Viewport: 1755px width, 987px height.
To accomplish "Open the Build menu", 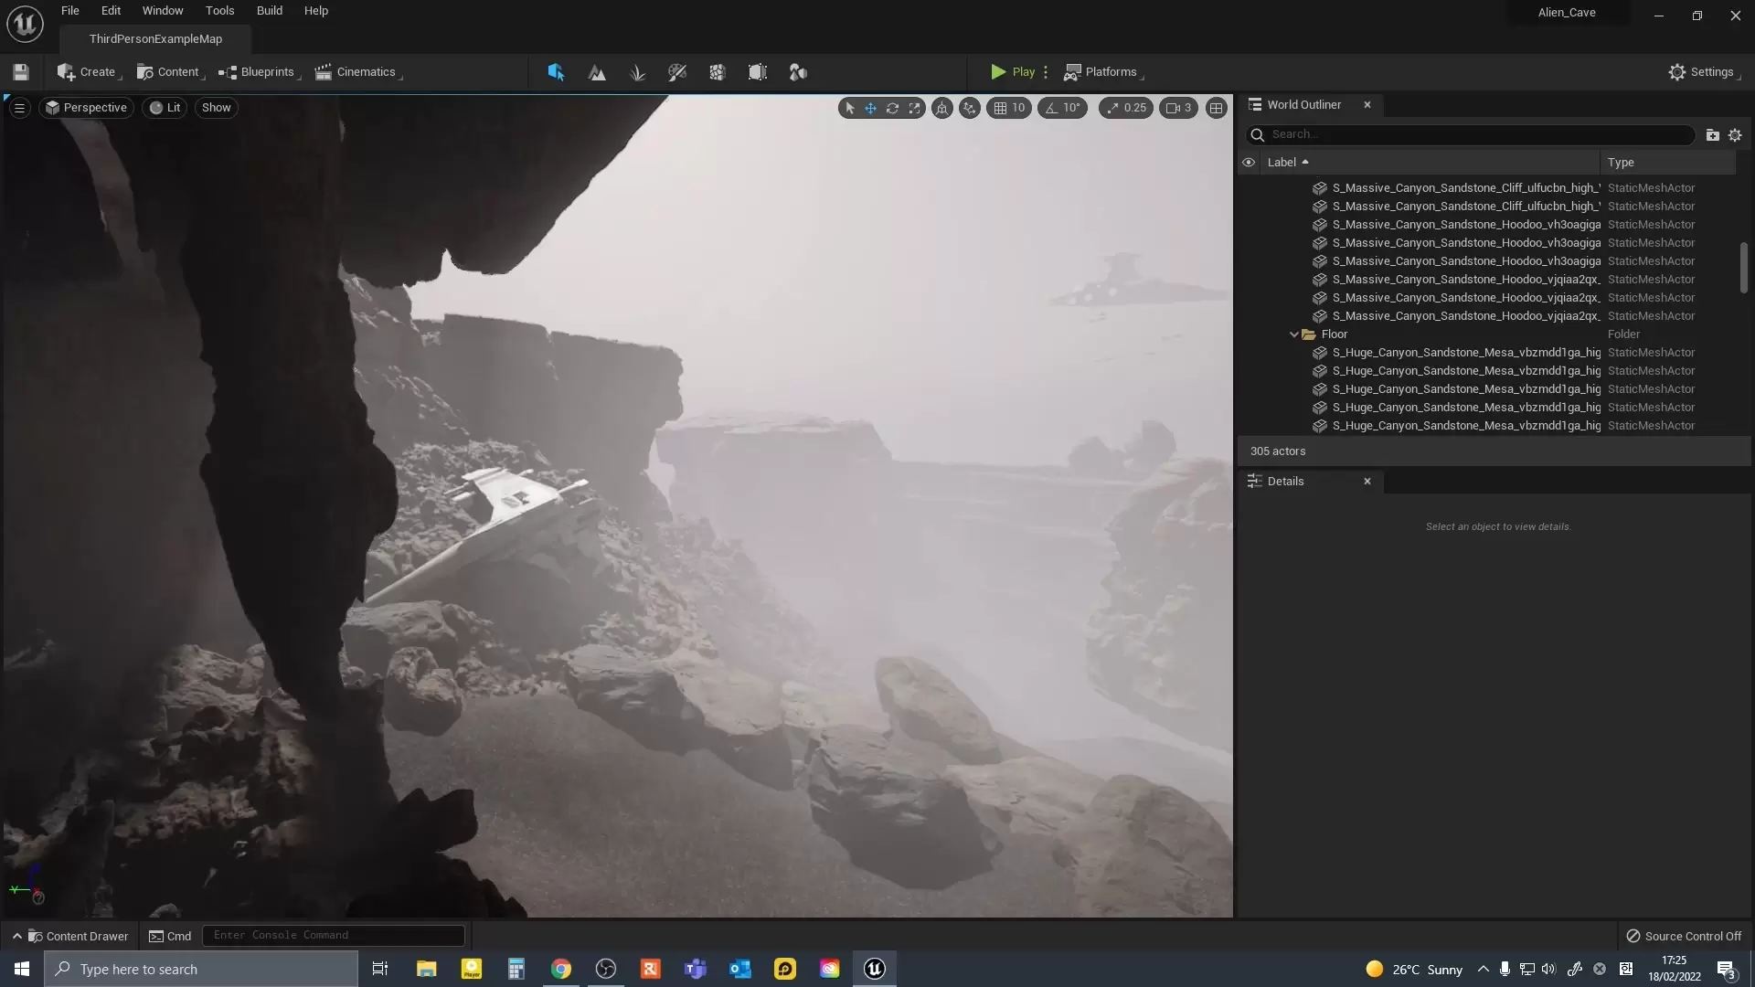I will tap(269, 11).
